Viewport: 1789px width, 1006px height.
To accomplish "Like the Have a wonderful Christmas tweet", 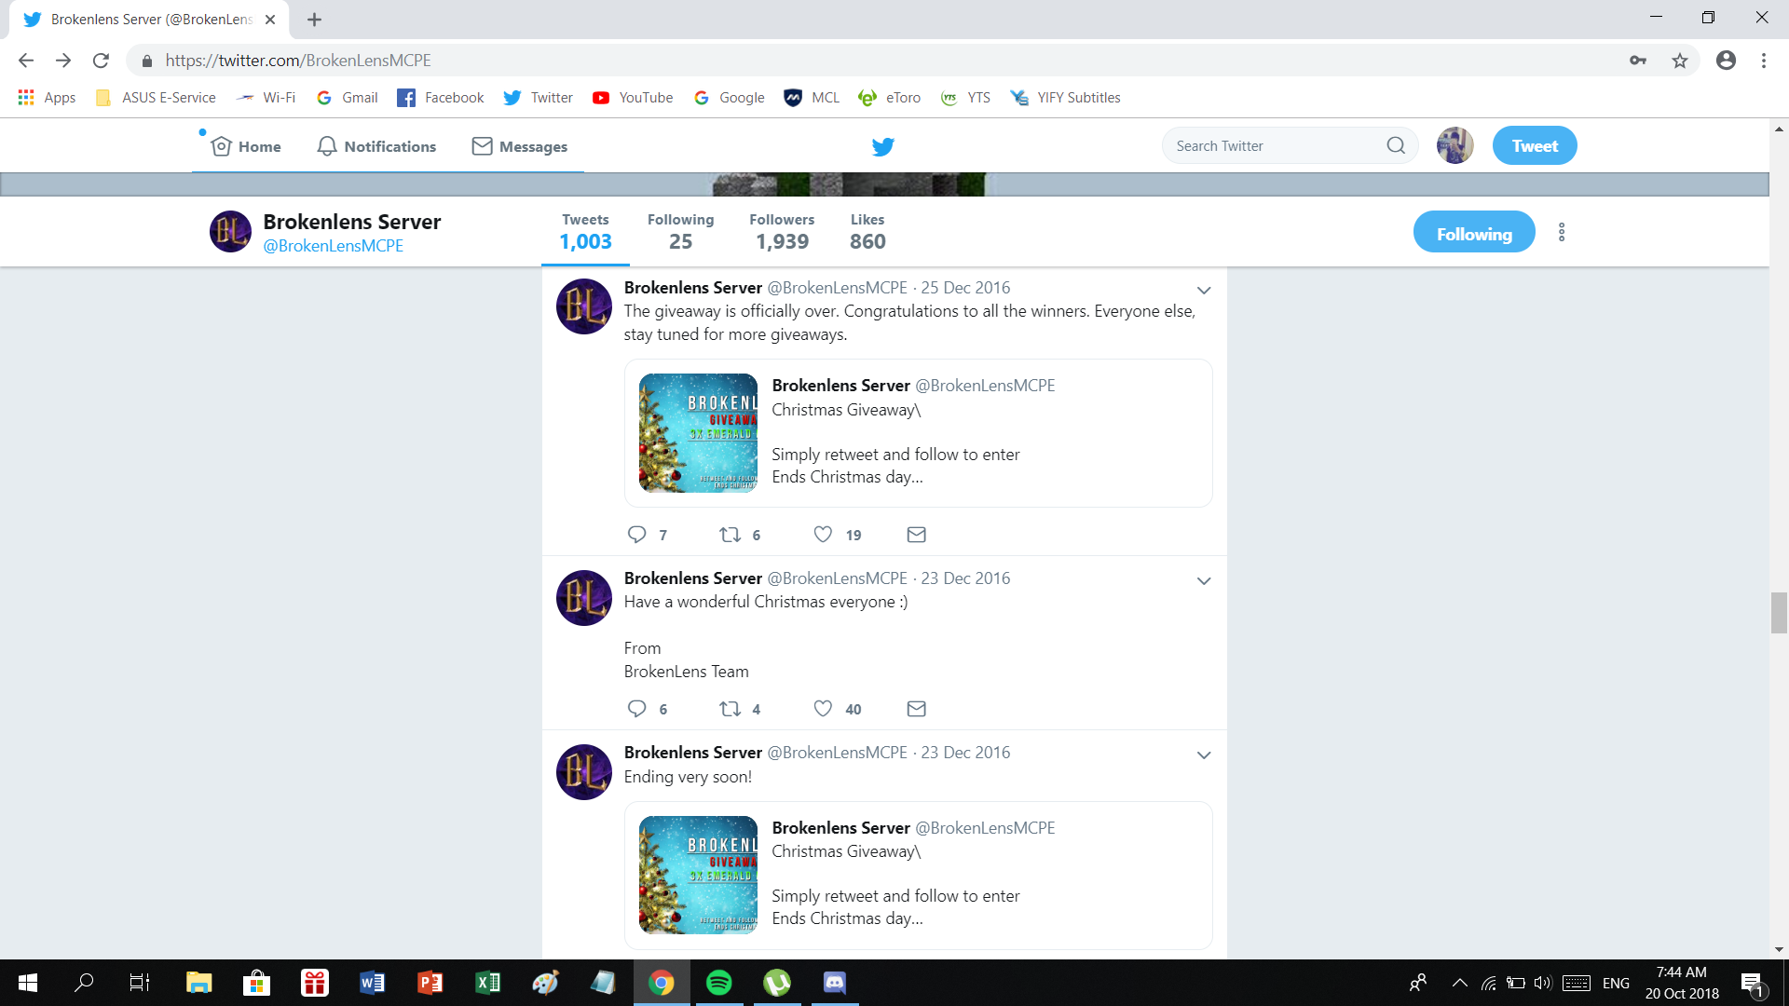I will coord(823,708).
